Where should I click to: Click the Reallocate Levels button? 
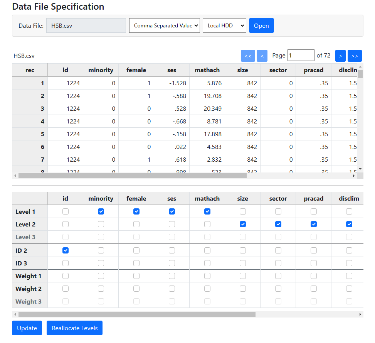74,328
